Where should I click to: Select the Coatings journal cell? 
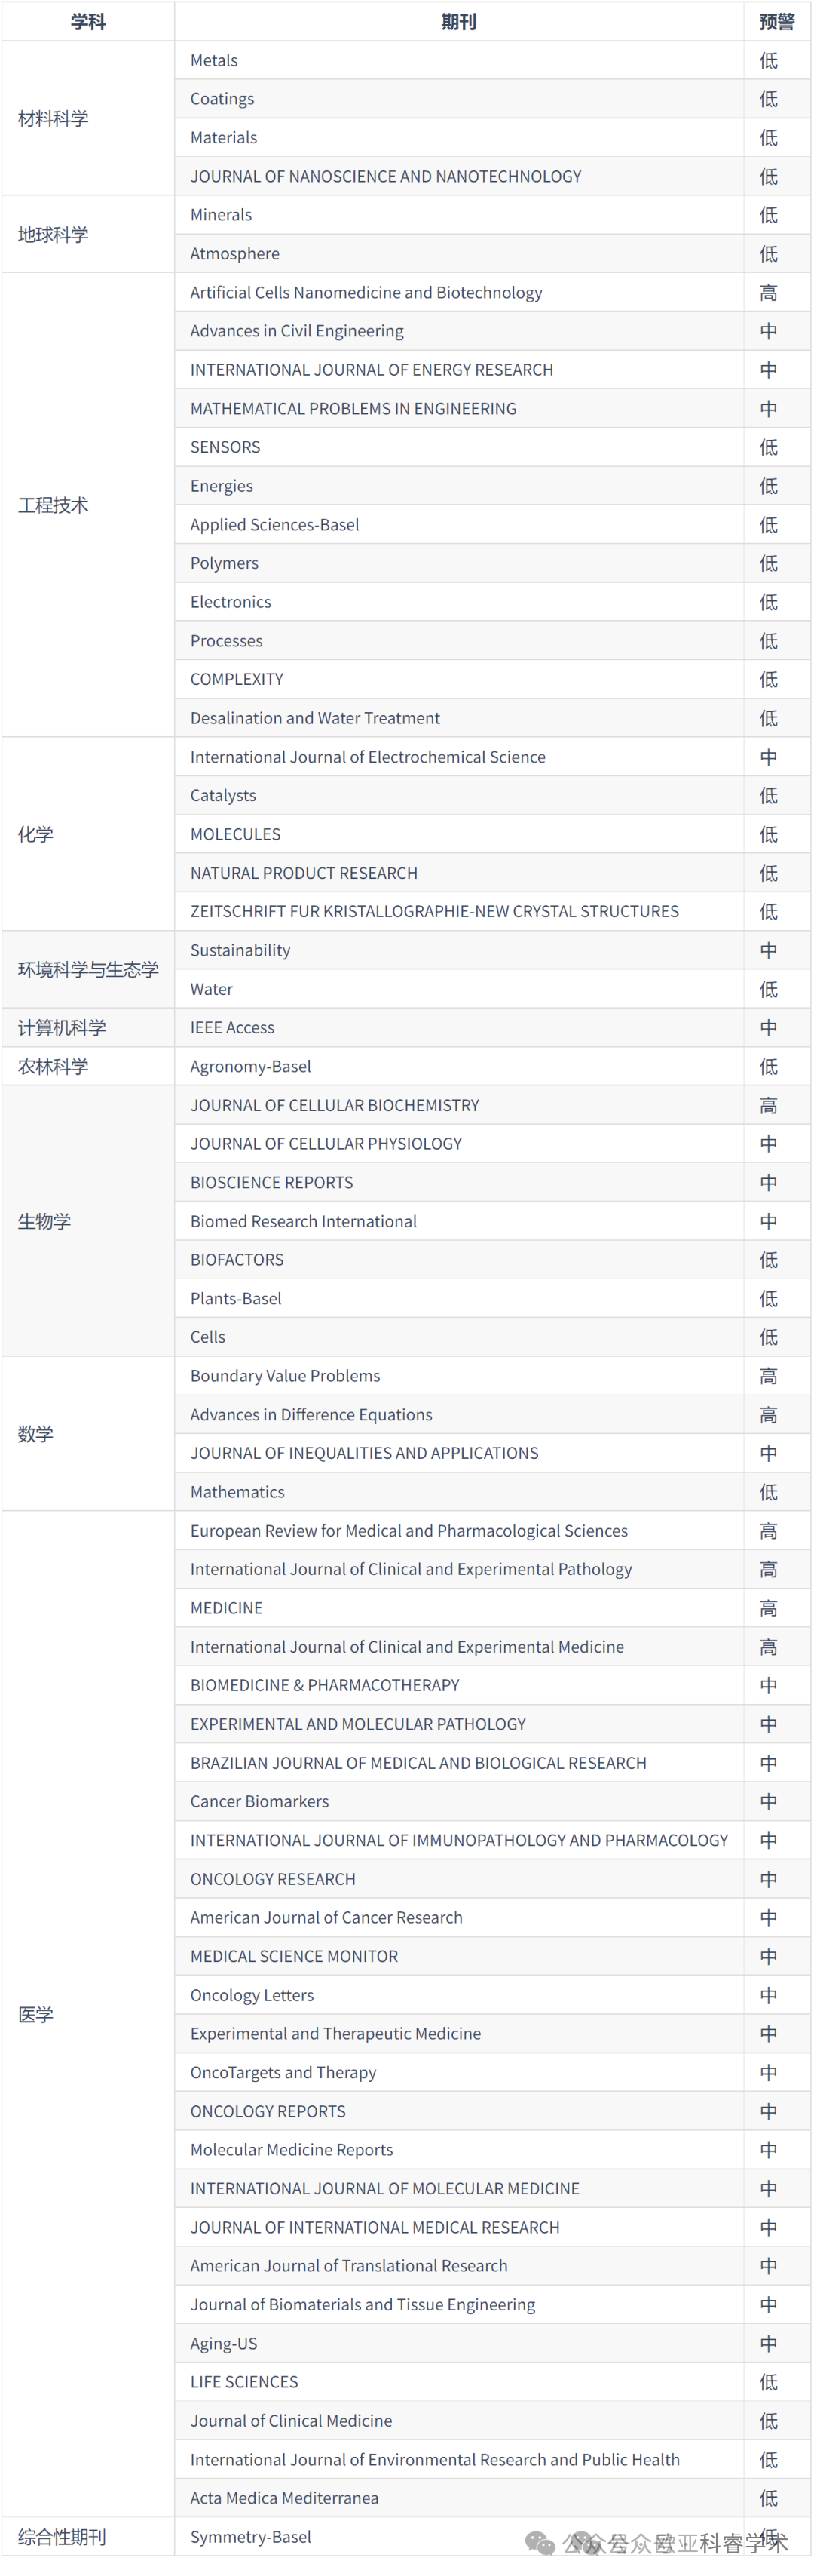point(460,99)
